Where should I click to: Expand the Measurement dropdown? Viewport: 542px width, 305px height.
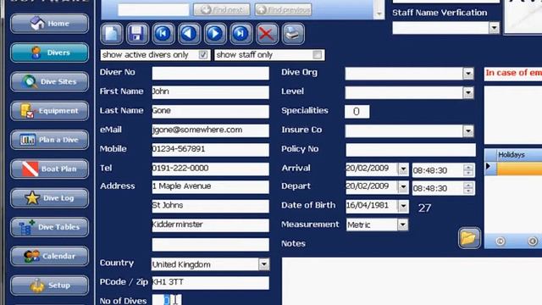402,225
